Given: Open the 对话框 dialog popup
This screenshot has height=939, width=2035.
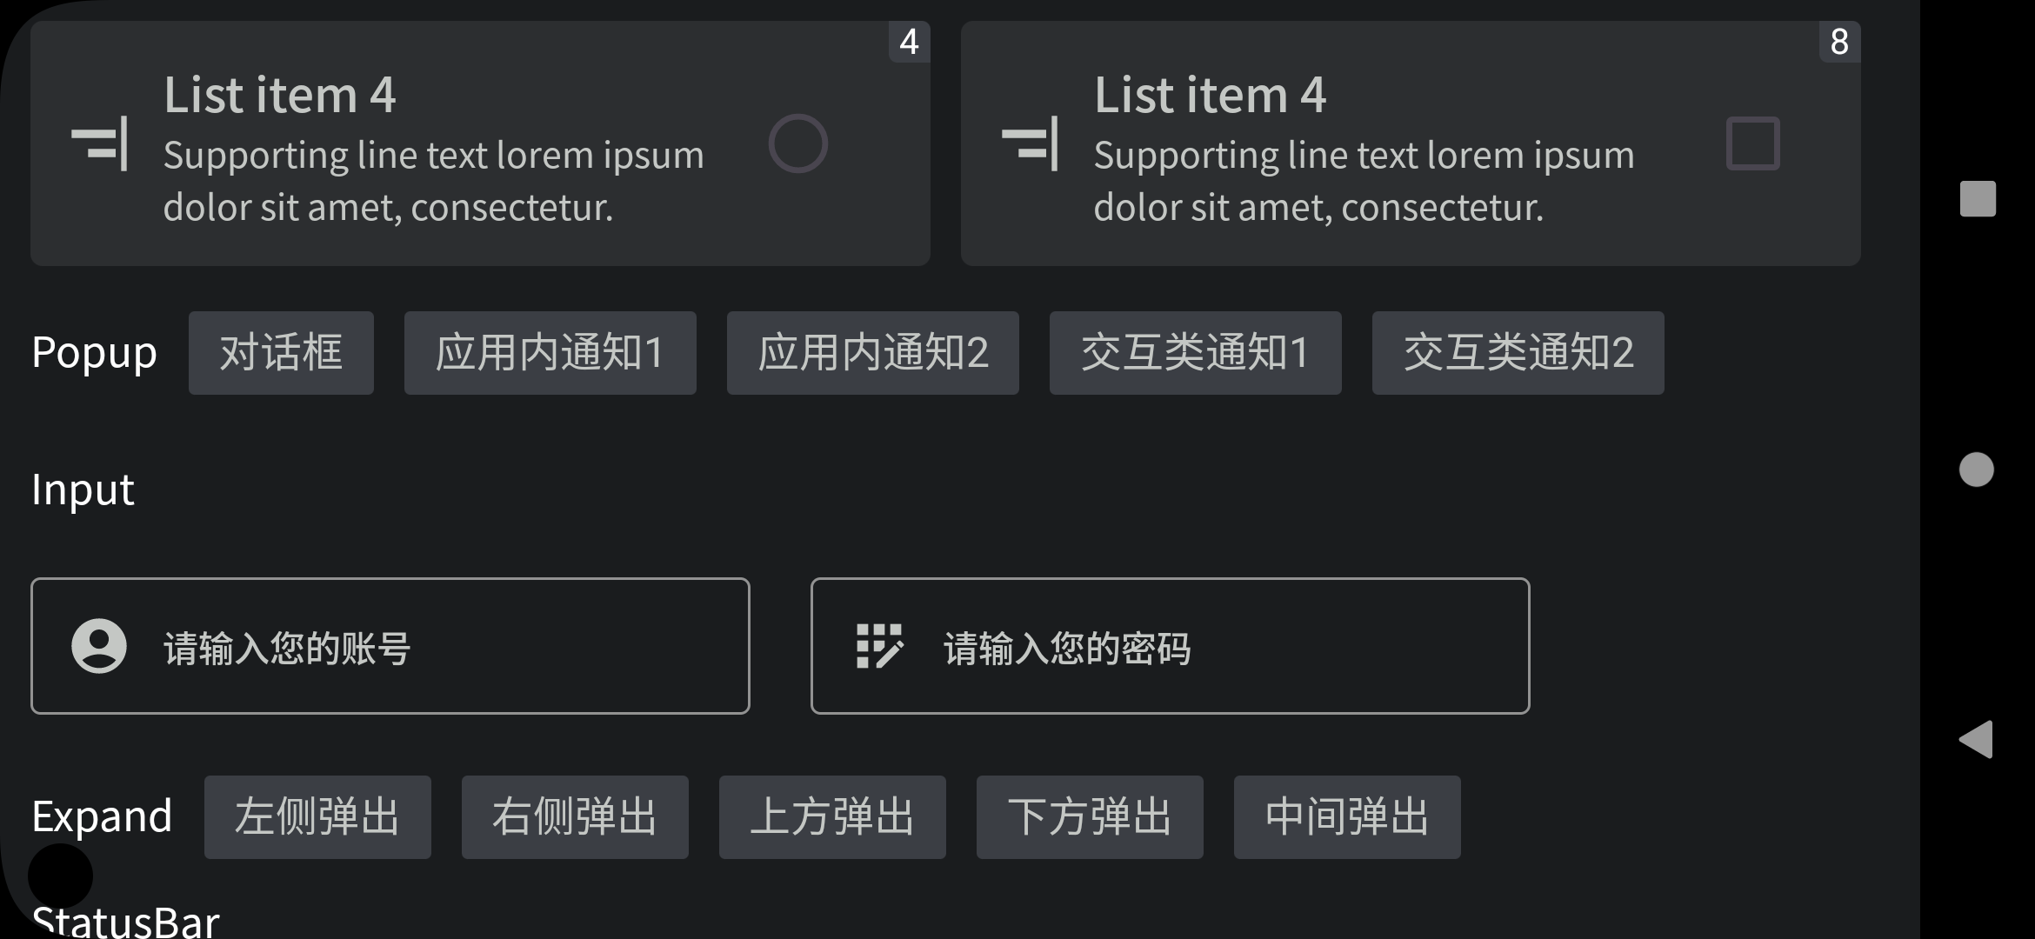Looking at the screenshot, I should click(x=281, y=353).
